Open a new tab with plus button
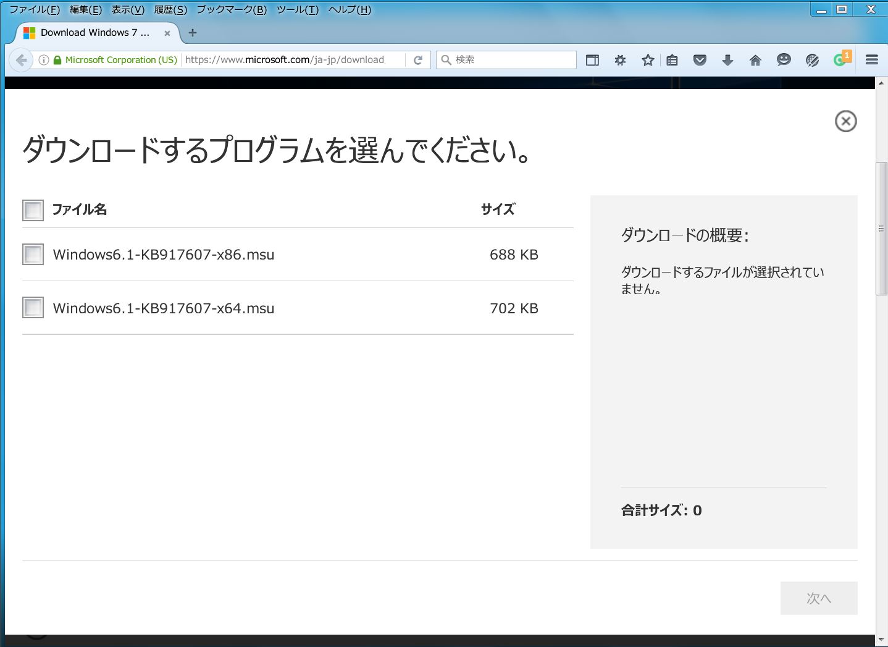Screen dimensions: 888x647 tap(193, 33)
